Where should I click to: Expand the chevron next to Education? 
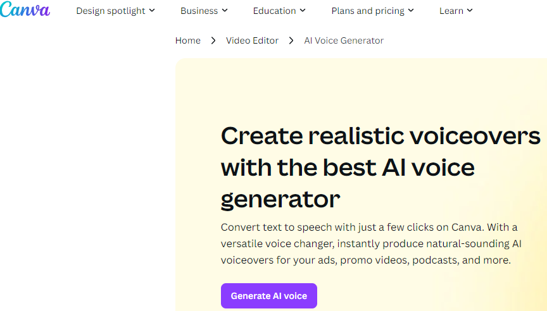(303, 11)
